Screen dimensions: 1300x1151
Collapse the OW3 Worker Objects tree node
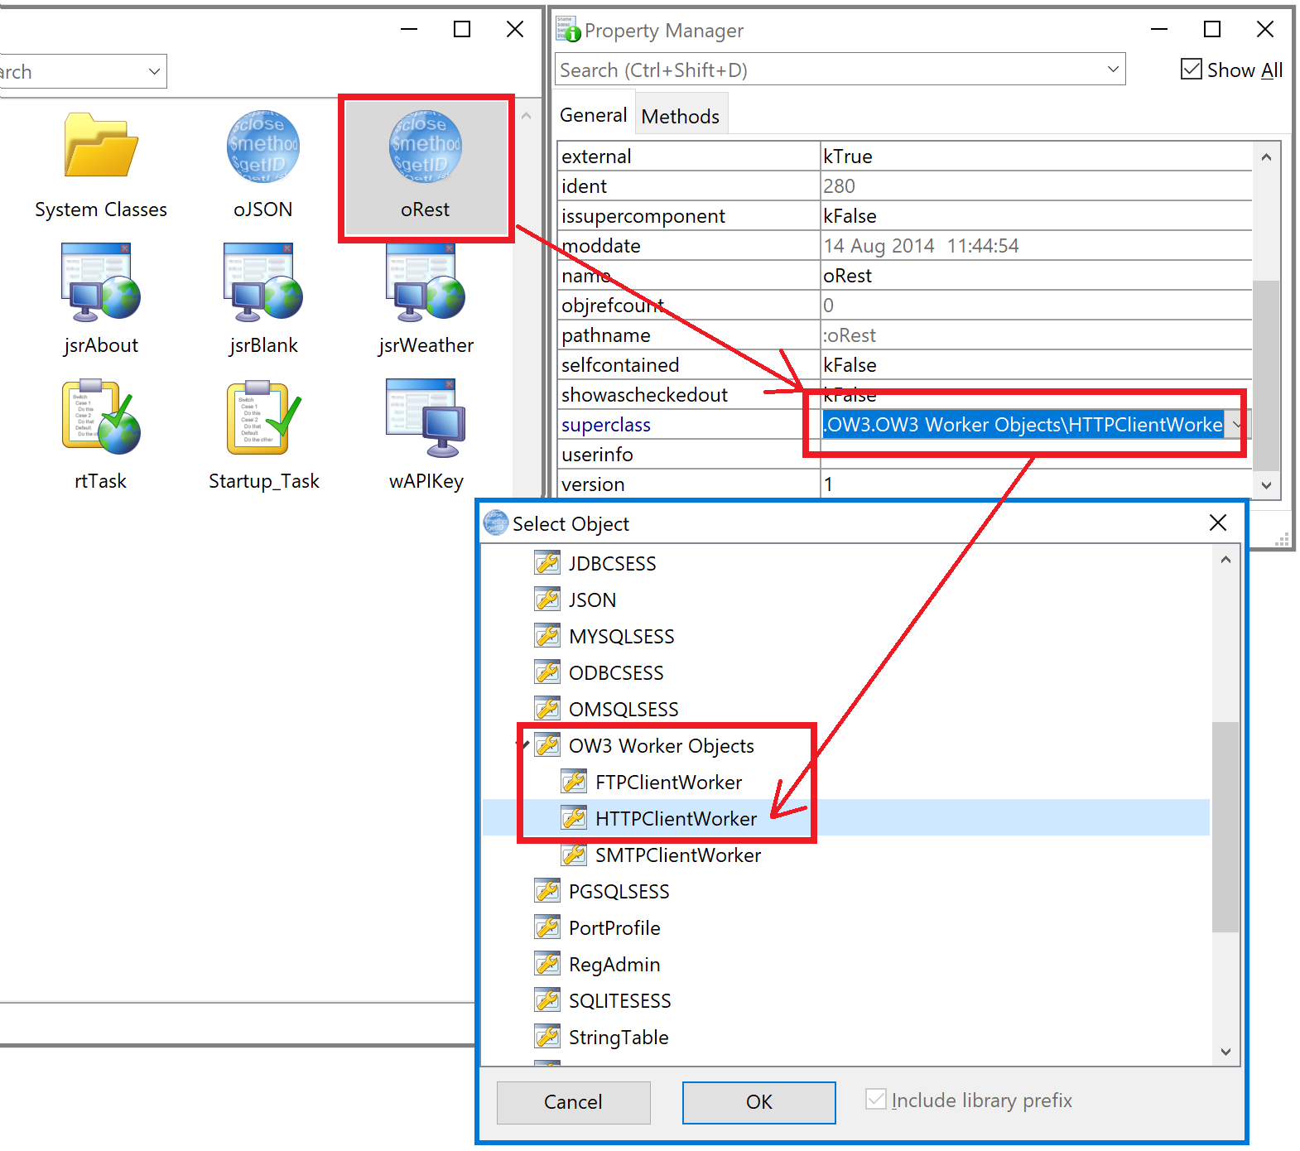(x=523, y=745)
